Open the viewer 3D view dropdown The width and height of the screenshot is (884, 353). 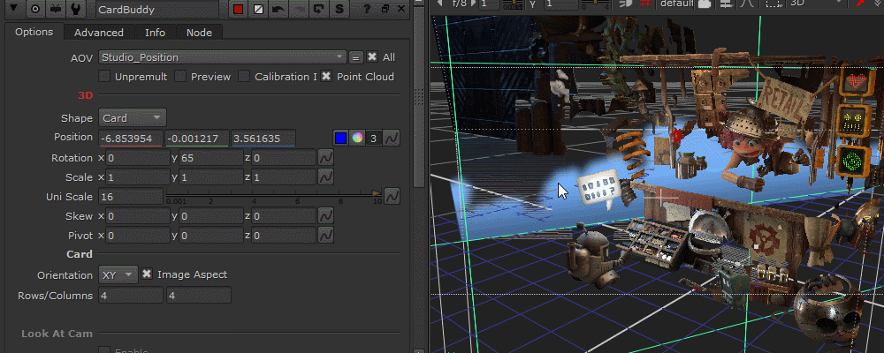pyautogui.click(x=816, y=4)
